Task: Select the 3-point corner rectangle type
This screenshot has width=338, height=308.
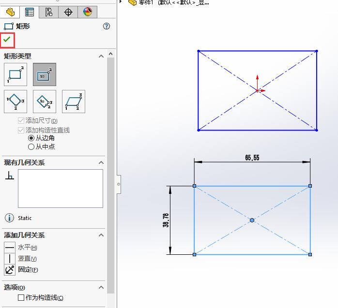Action: coord(15,102)
